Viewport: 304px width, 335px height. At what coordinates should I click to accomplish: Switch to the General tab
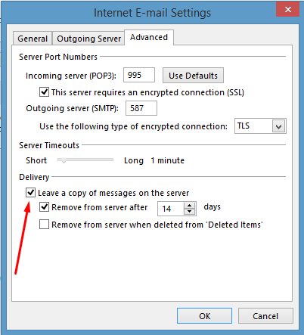pyautogui.click(x=33, y=39)
